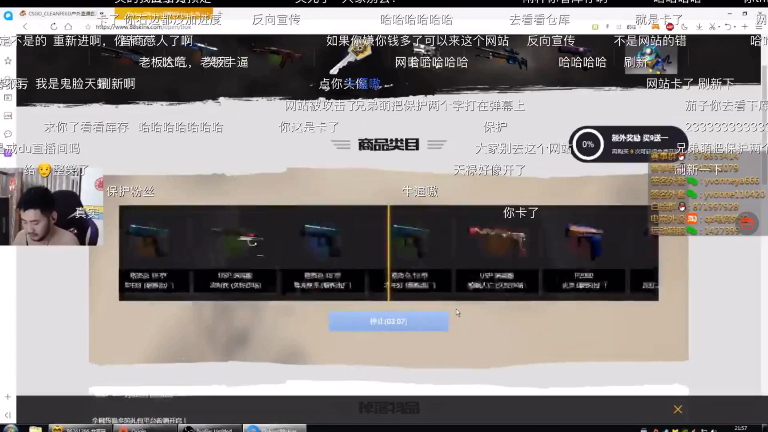Click the download arrow icon in the toolbar

click(x=699, y=26)
